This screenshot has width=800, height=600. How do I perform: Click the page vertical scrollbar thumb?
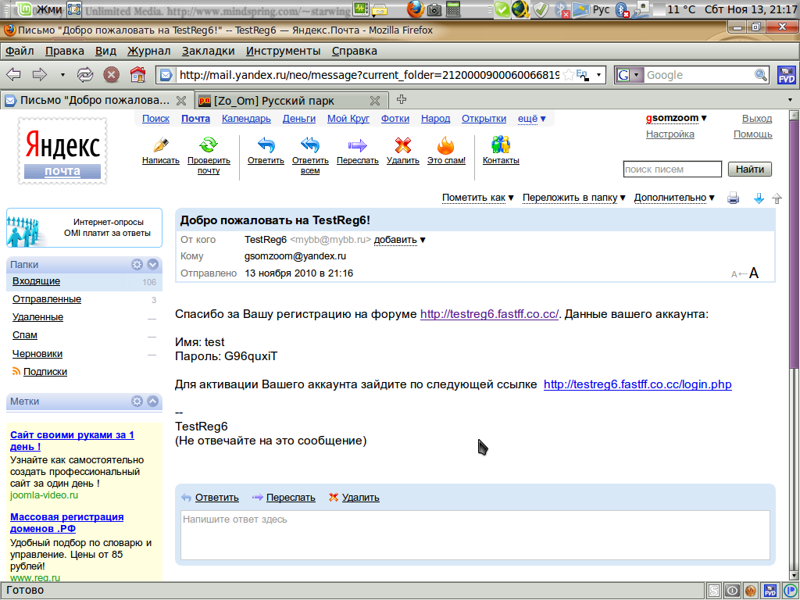pos(794,244)
